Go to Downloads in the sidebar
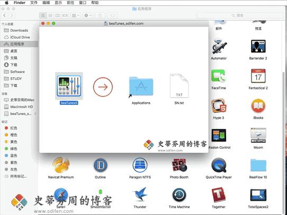 [19, 30]
